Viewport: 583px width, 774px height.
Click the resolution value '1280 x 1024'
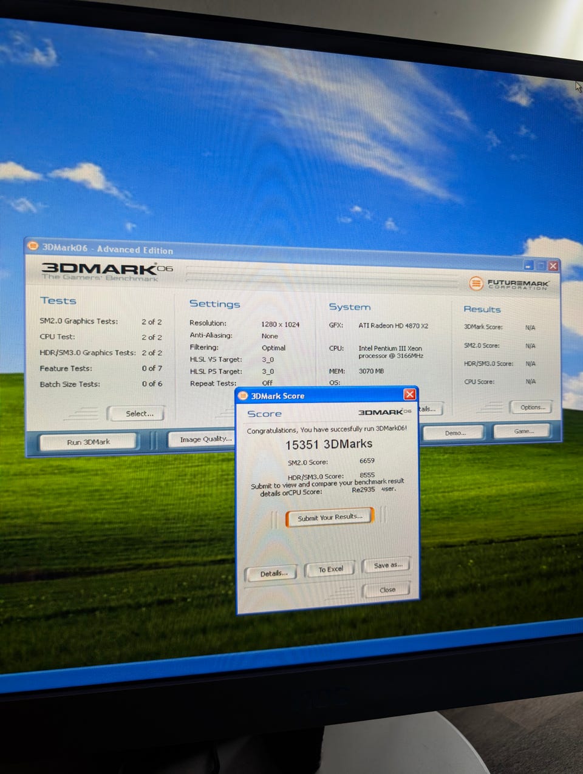[280, 324]
